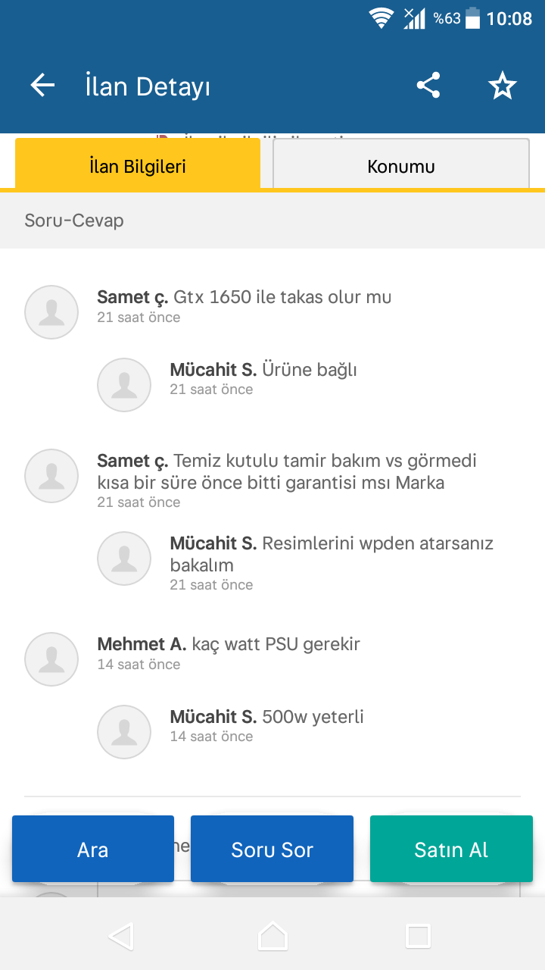Tap Mücahit S. avatar beside '500w yeterli'
The image size is (545, 970).
[124, 732]
